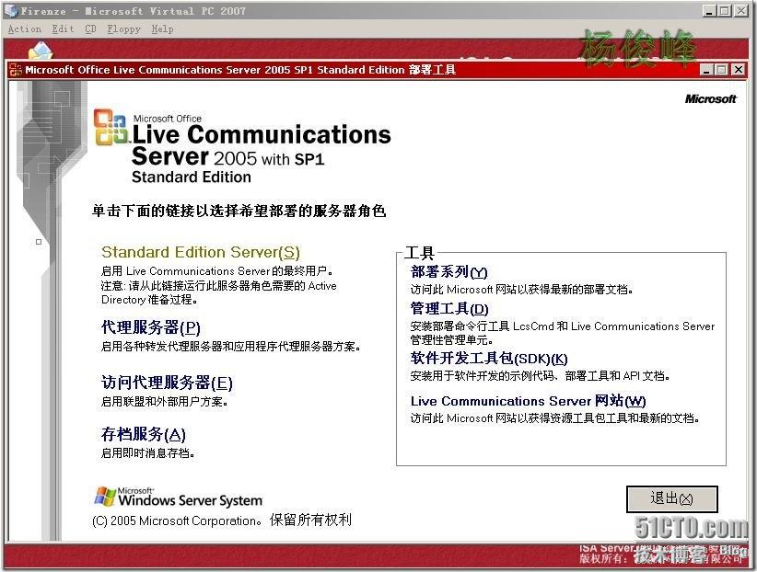Click the text 安装用于软件开发的示例代码、部署工具和 API 文档。
This screenshot has width=757, height=572.
540,376
